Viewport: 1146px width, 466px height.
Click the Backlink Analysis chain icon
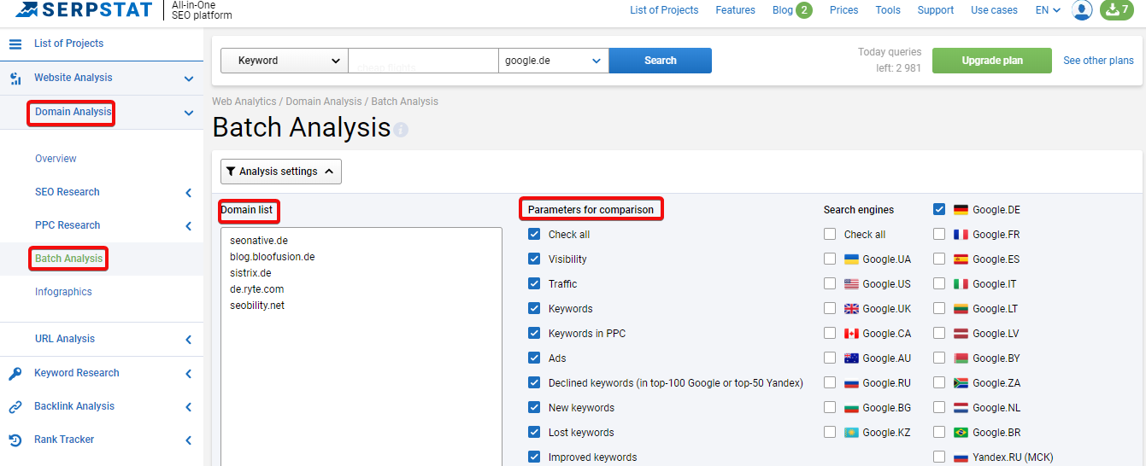(15, 407)
